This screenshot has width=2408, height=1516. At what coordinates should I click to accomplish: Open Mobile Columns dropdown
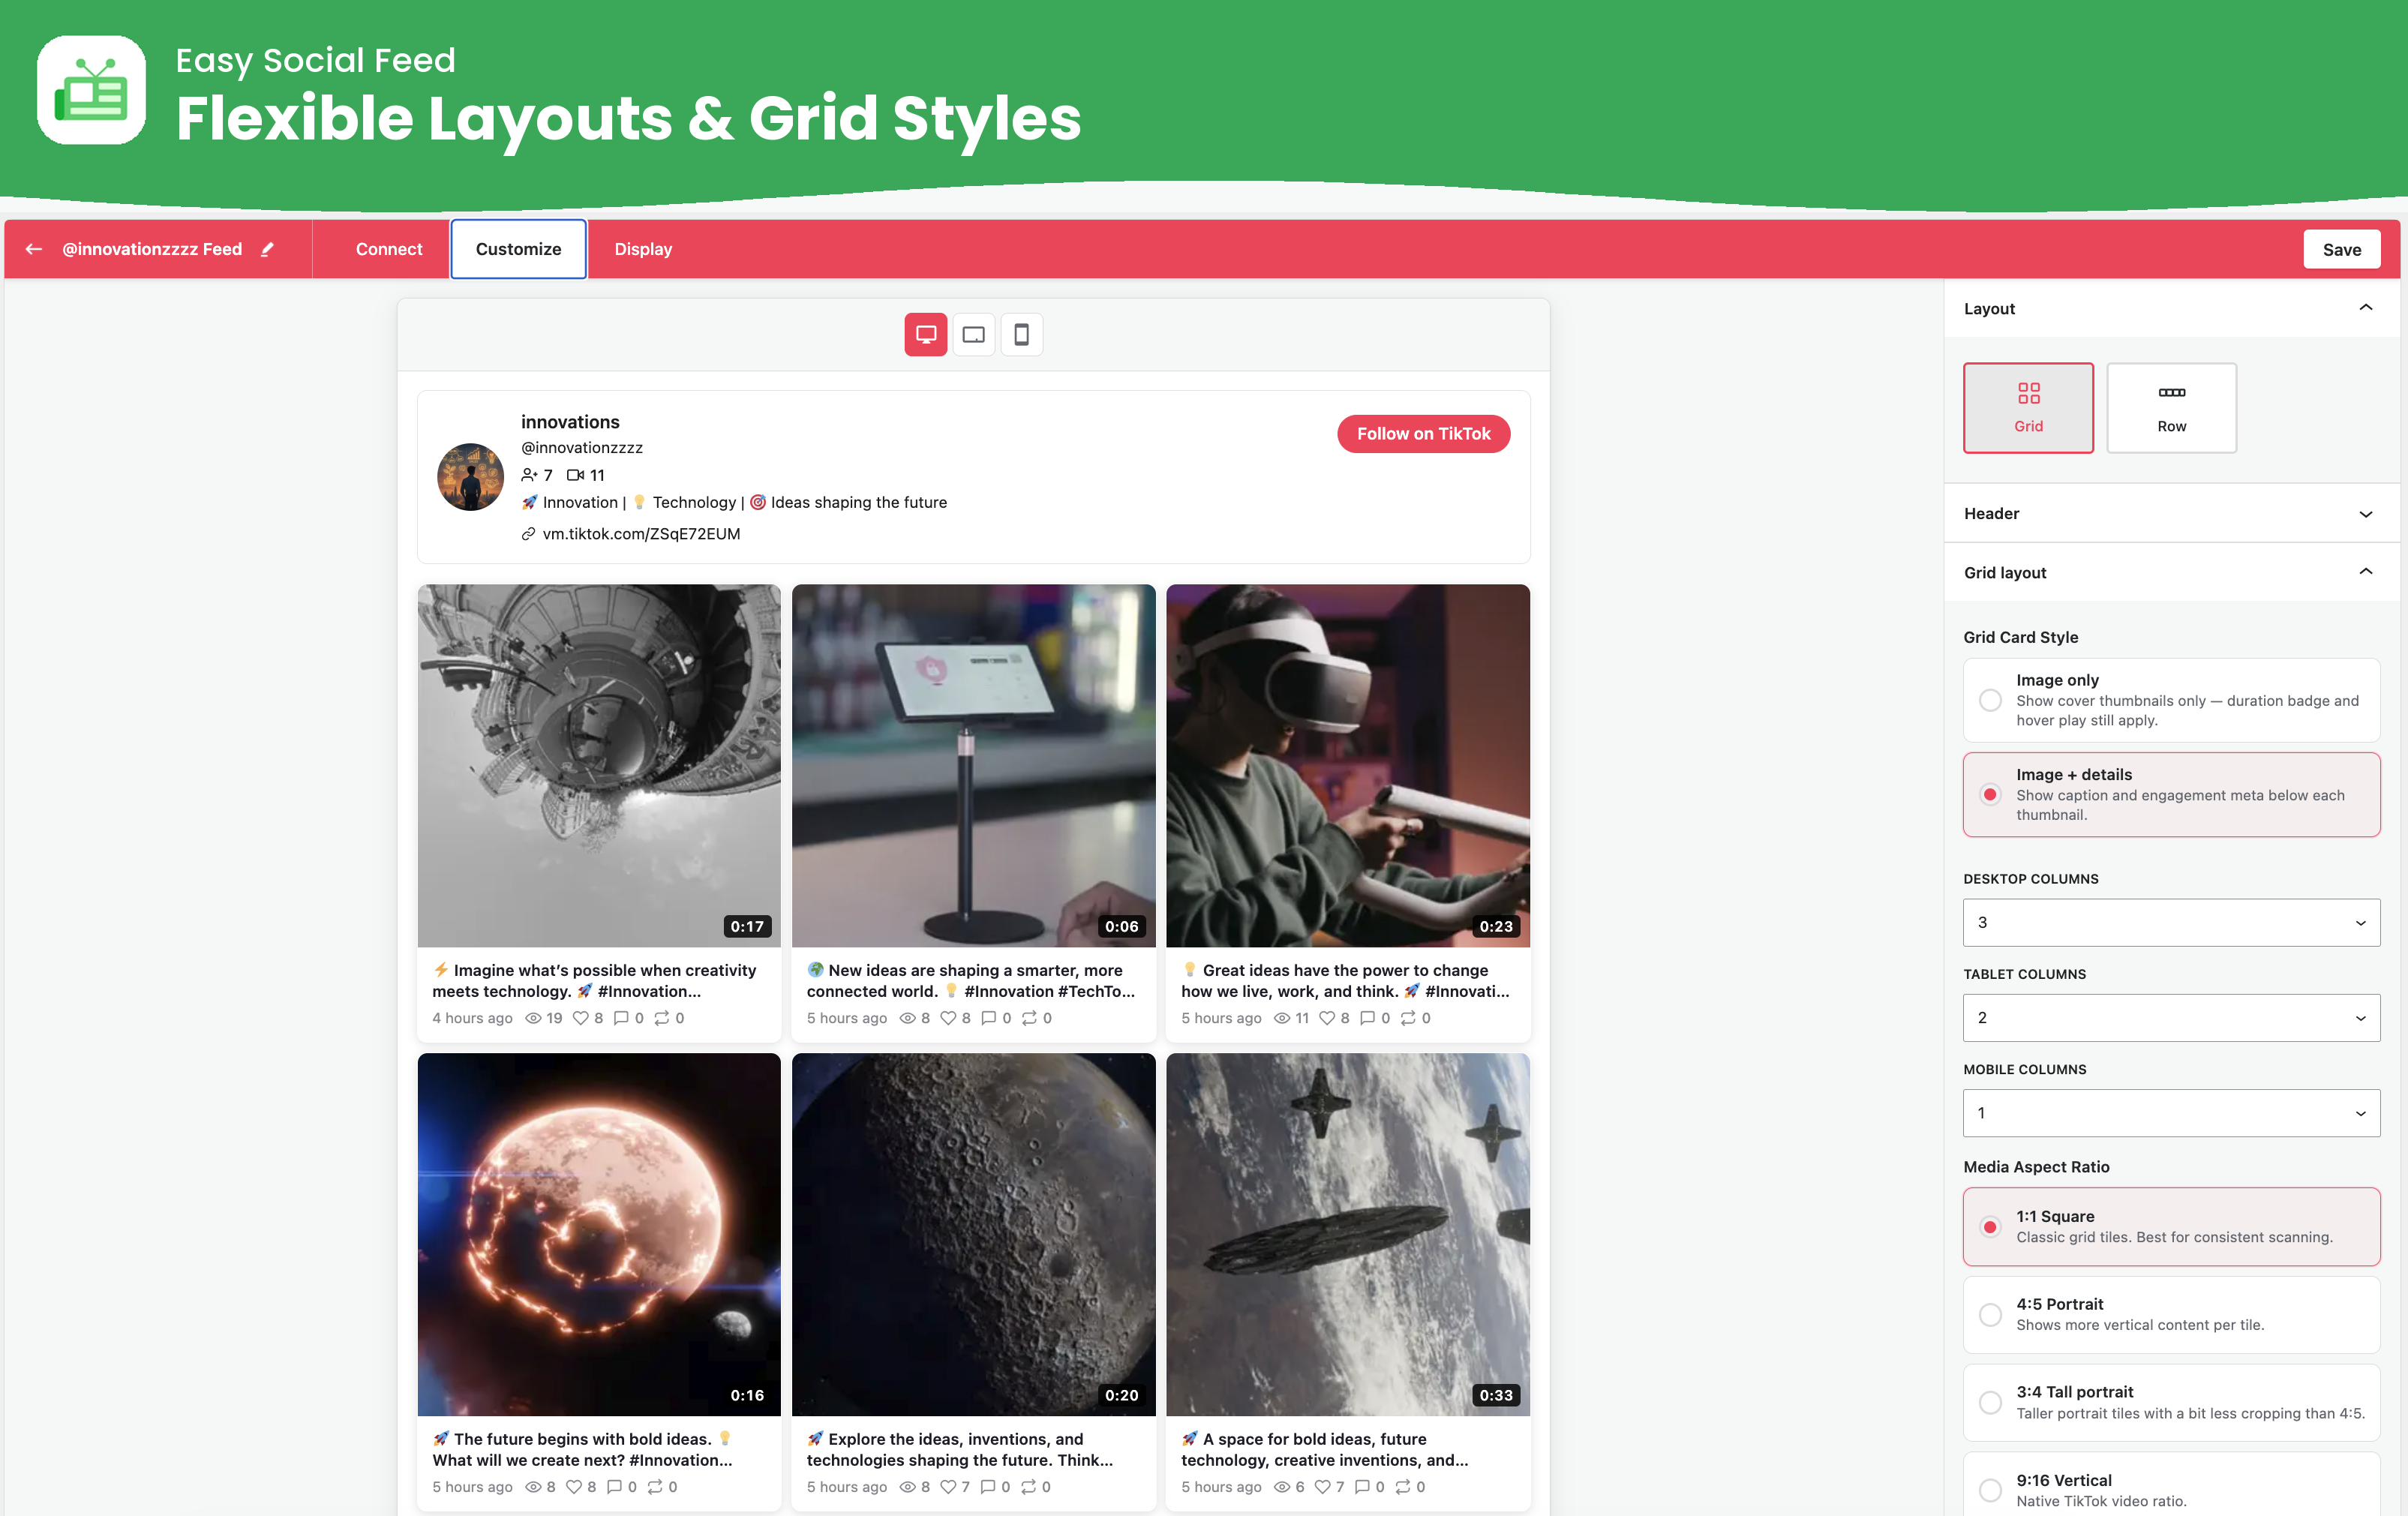2171,1113
